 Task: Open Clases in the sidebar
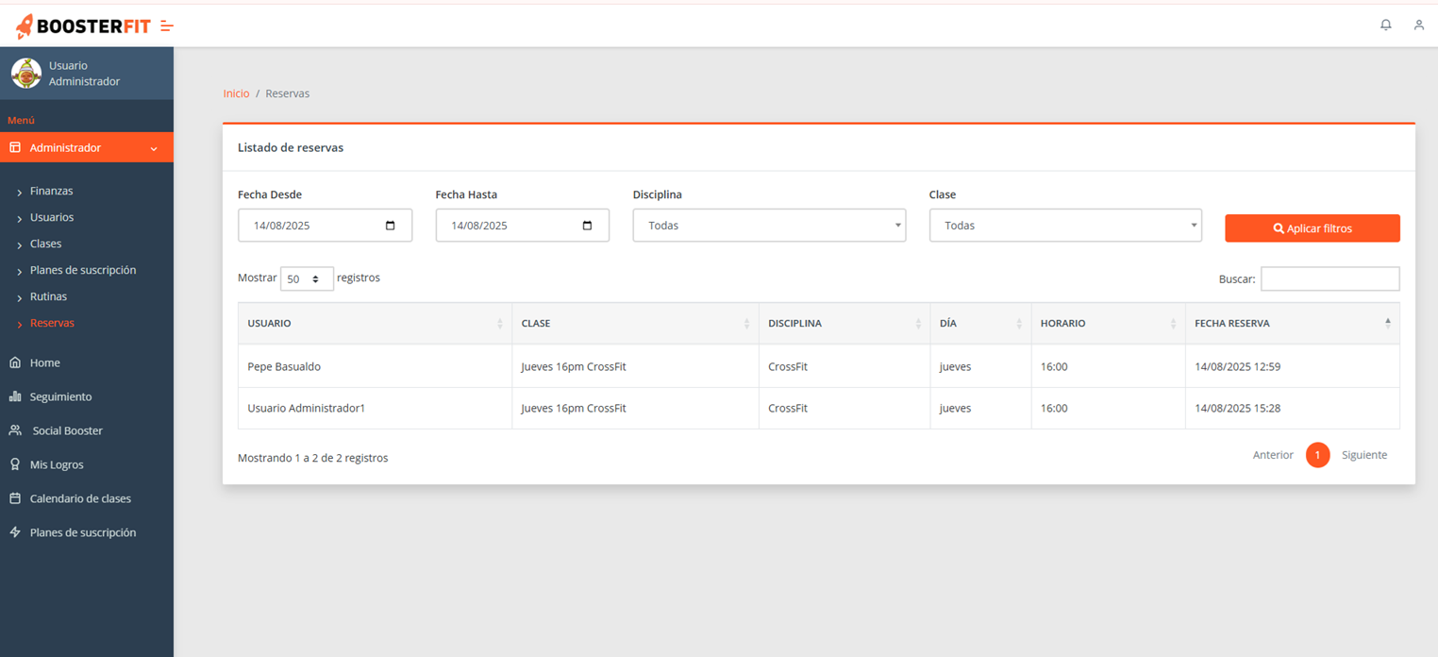pos(45,244)
